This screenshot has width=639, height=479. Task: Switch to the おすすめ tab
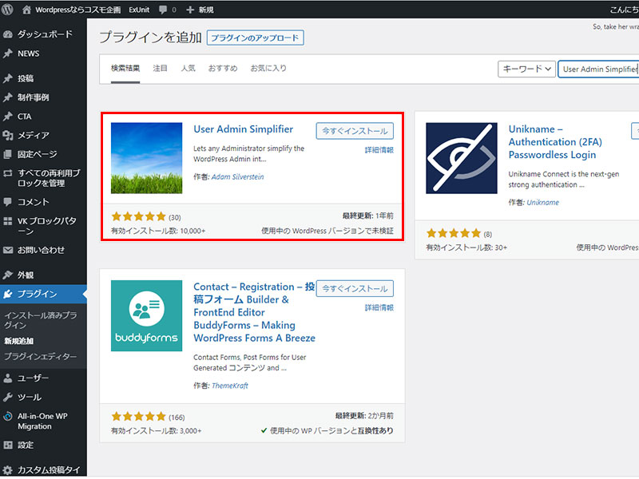[x=223, y=69]
